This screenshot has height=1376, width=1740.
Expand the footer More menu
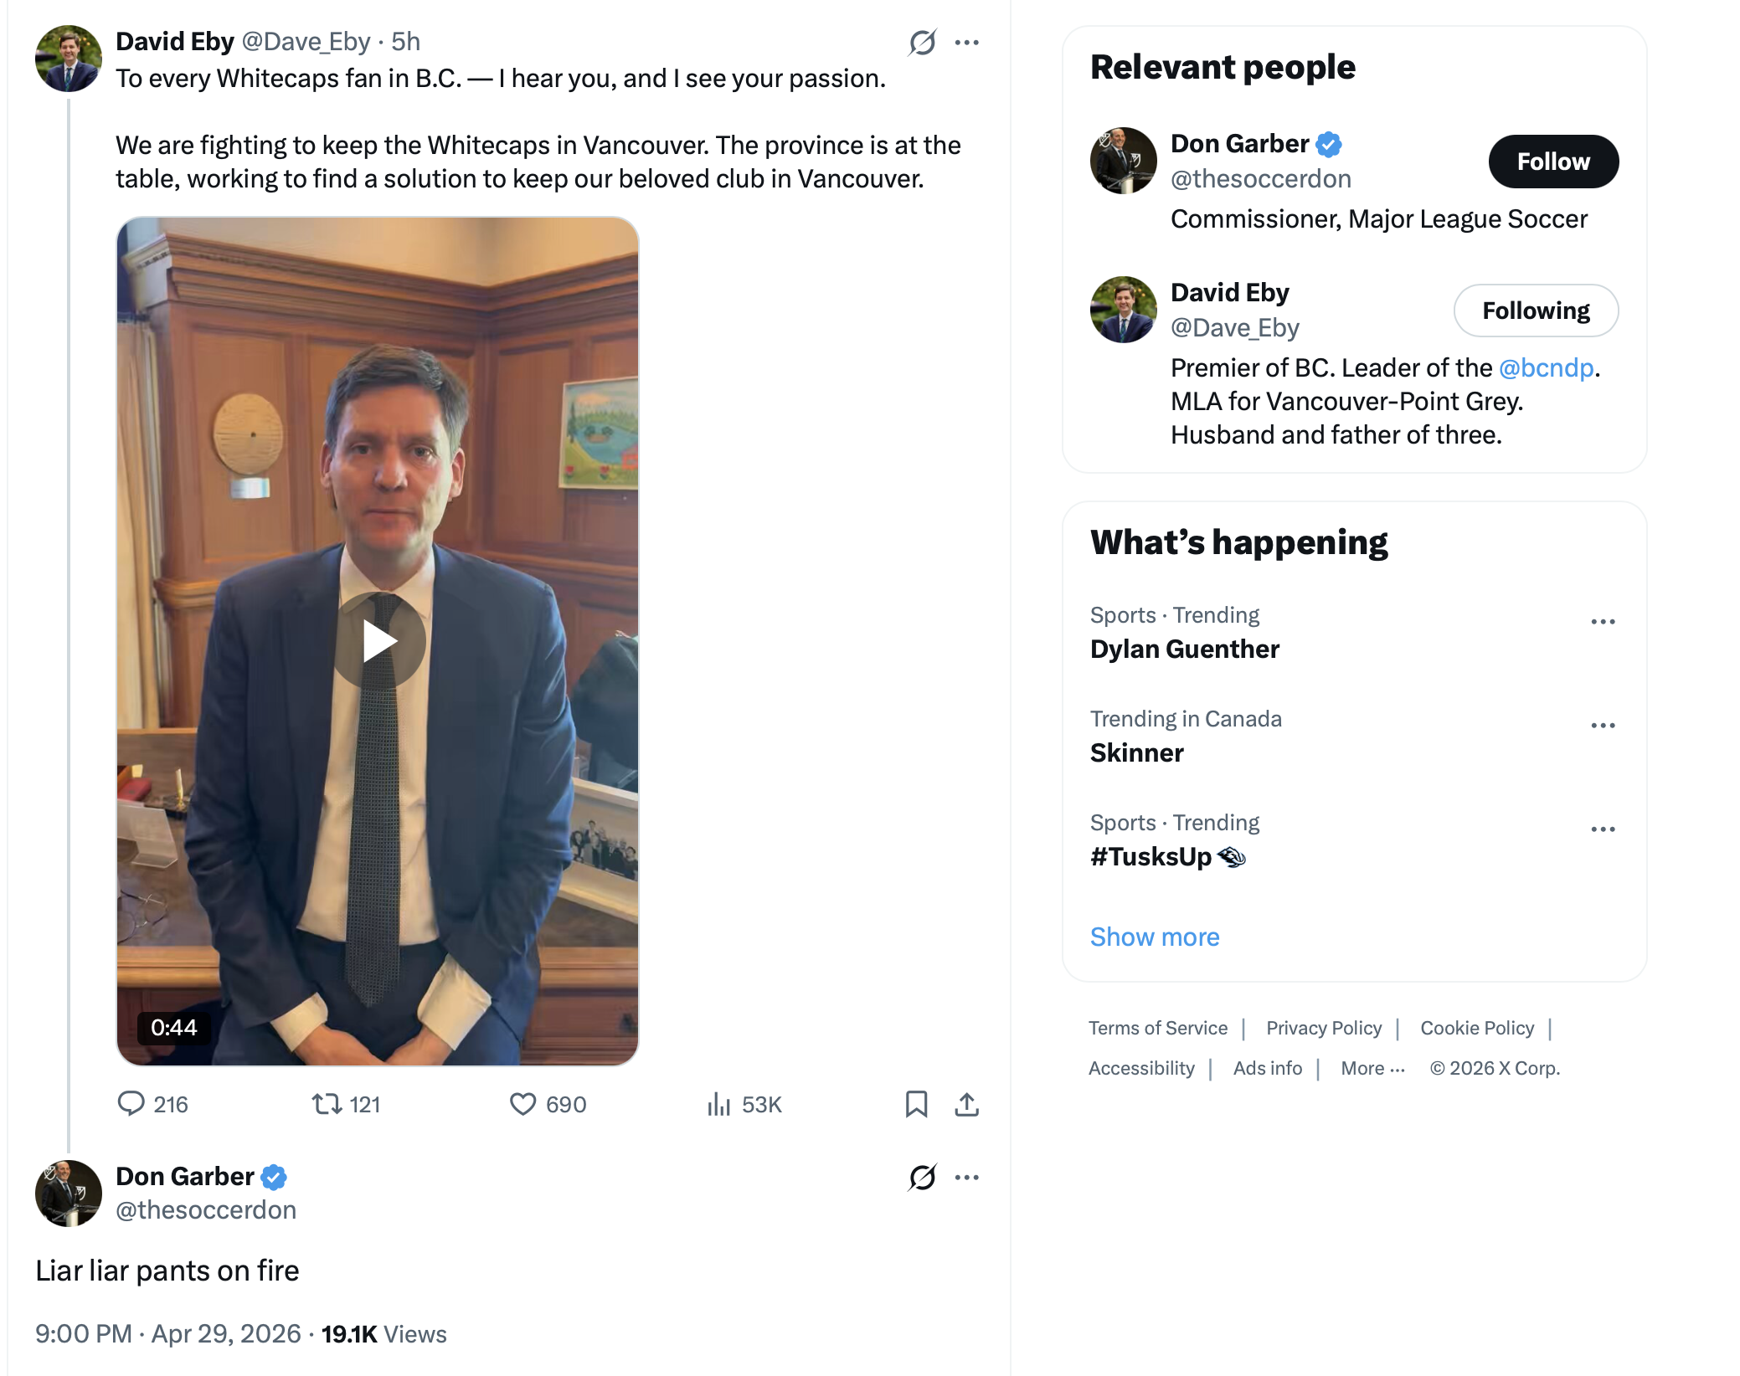click(x=1372, y=1068)
